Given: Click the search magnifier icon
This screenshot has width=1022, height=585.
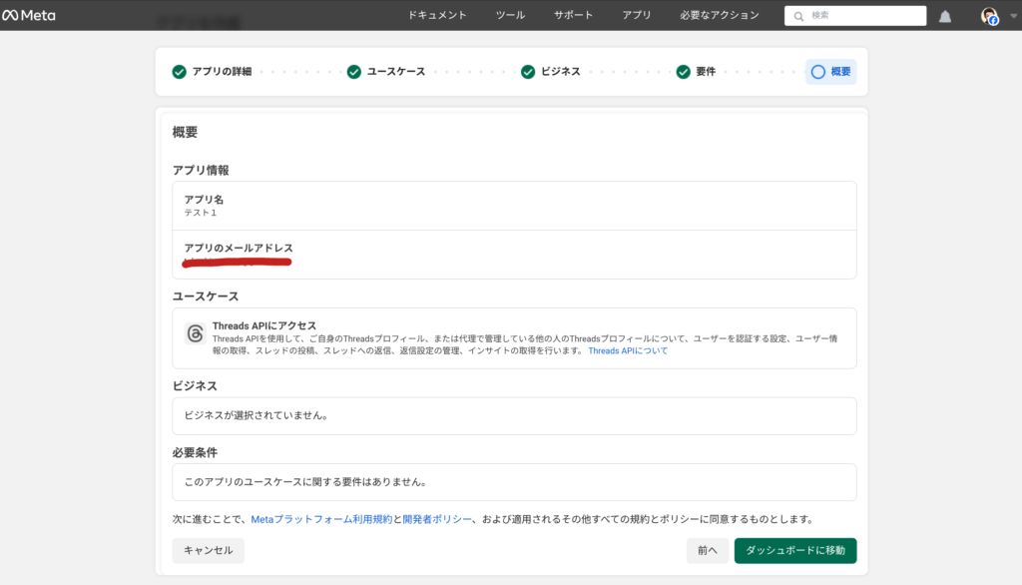Looking at the screenshot, I should 798,16.
